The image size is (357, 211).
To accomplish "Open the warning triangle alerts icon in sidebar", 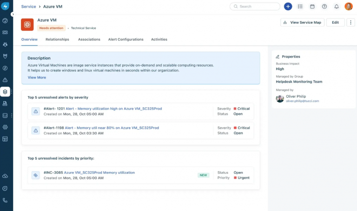I will click(x=5, y=80).
